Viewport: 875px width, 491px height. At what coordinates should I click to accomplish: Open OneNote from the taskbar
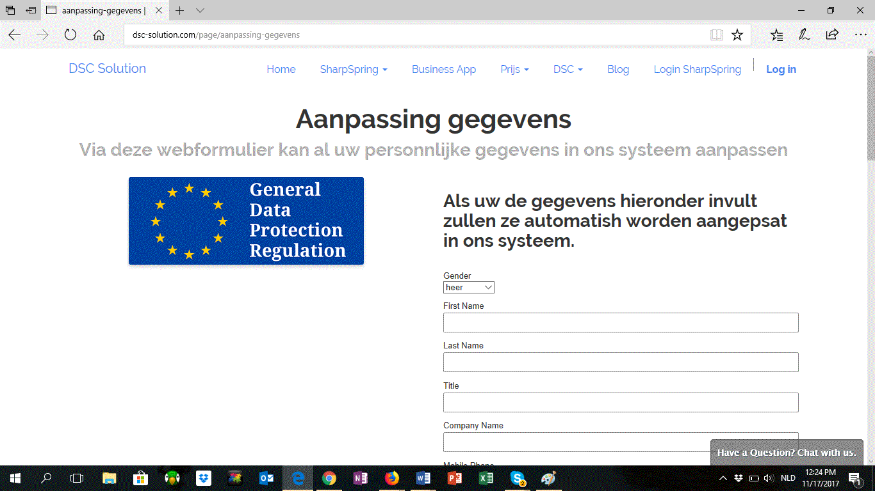pos(361,478)
